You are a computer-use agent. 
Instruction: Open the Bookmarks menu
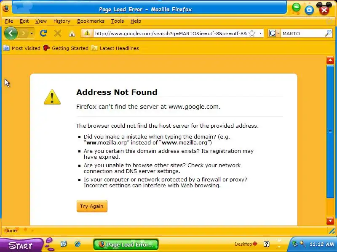tap(91, 21)
